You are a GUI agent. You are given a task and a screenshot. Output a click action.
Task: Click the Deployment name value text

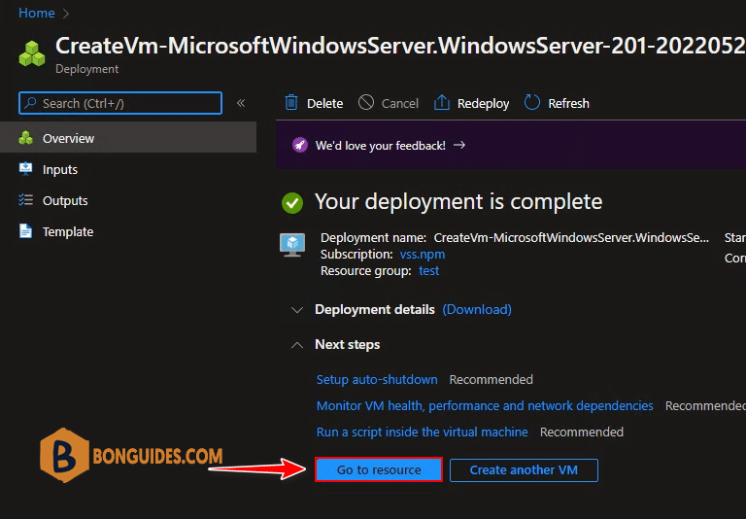coord(571,237)
